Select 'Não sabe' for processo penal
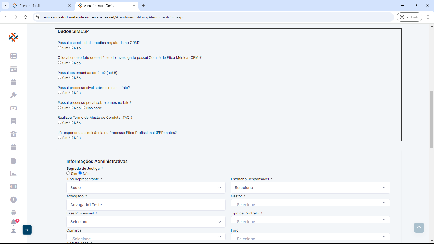Image resolution: width=434 pixels, height=244 pixels. (x=84, y=108)
